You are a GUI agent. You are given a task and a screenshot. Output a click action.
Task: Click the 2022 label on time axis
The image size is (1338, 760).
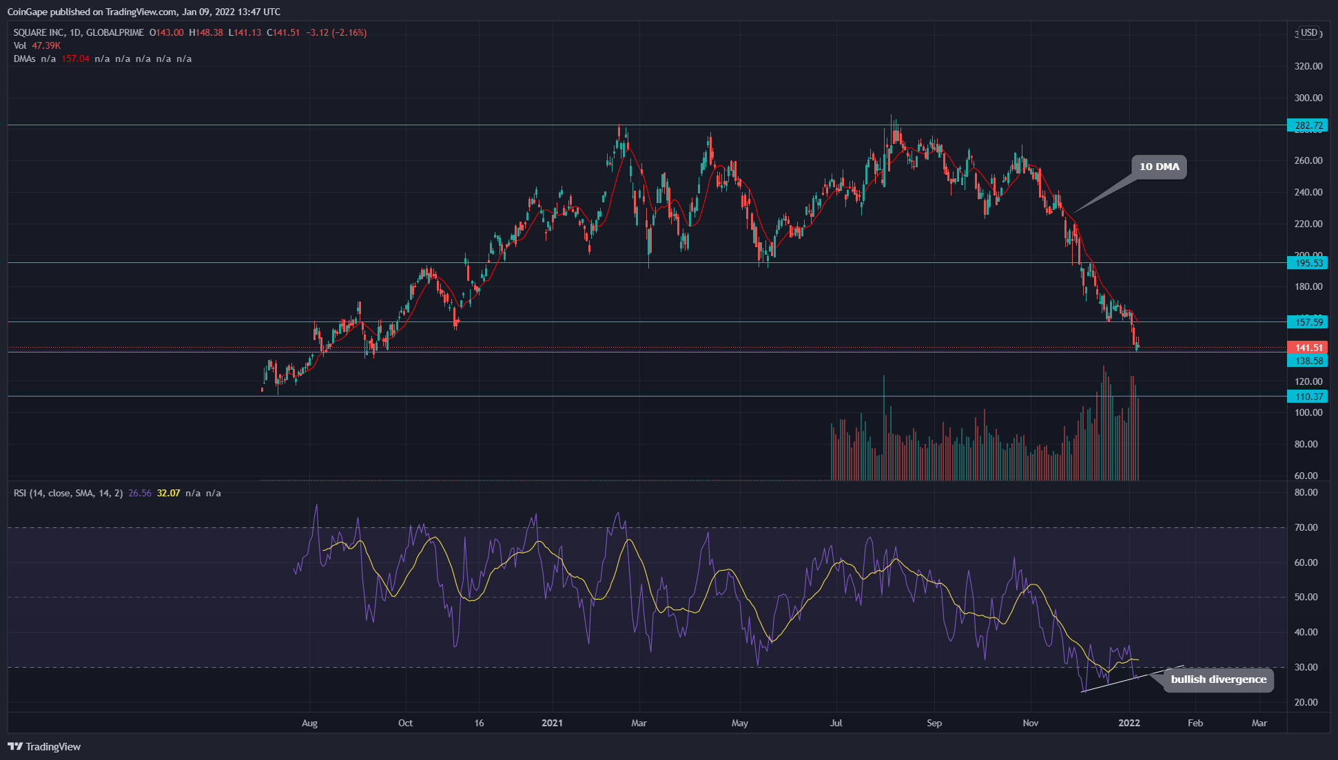(1129, 723)
